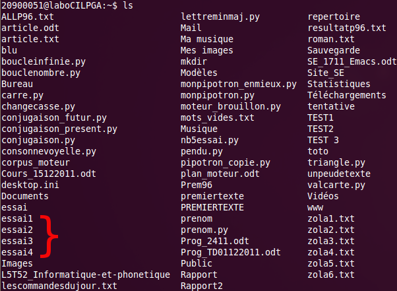Click the Rapport2 entry
Screen dimensions: 397x291
(202, 286)
